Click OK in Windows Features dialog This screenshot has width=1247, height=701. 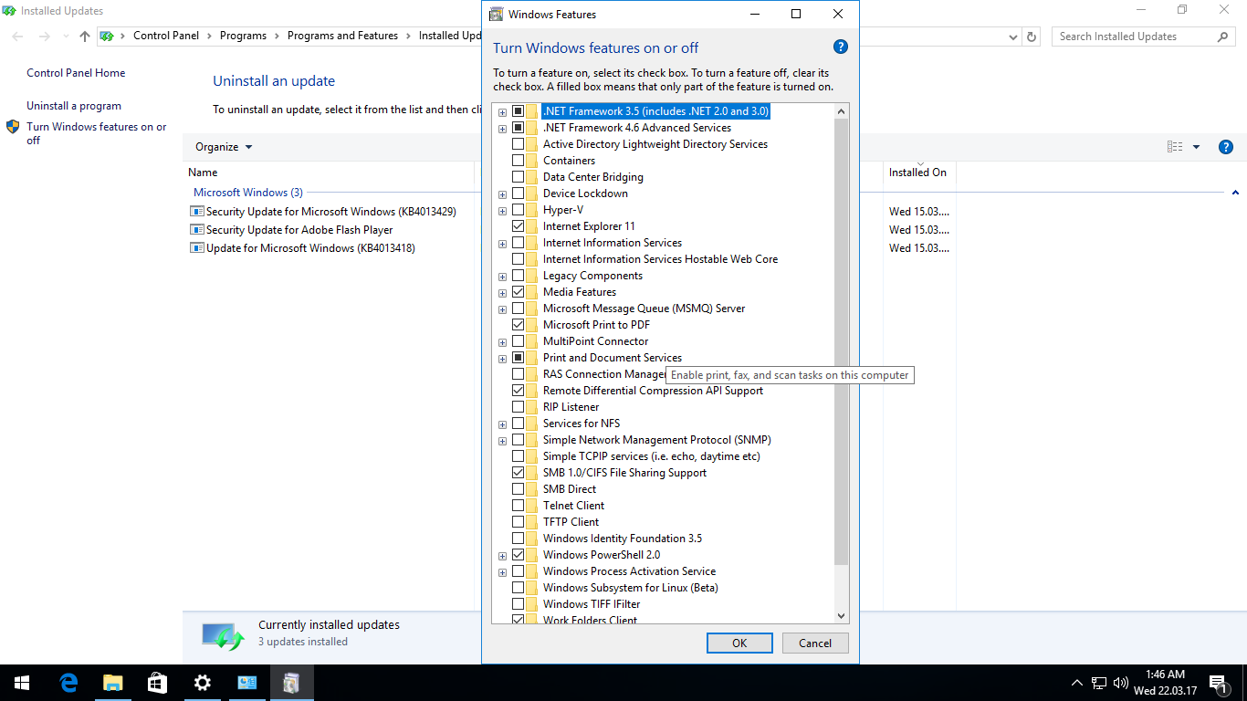coord(739,643)
